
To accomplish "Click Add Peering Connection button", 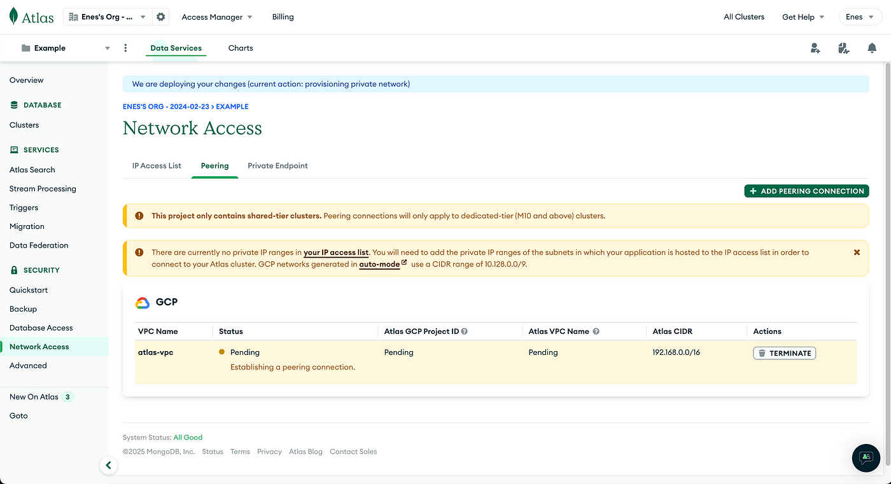I will click(x=807, y=191).
